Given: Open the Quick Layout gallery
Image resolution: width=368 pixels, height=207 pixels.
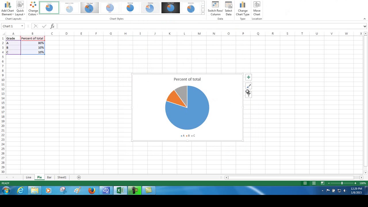Looking at the screenshot, I should (20, 9).
